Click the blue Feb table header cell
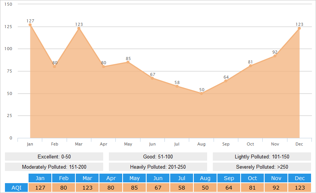This screenshot has width=316, height=193. [x=64, y=178]
